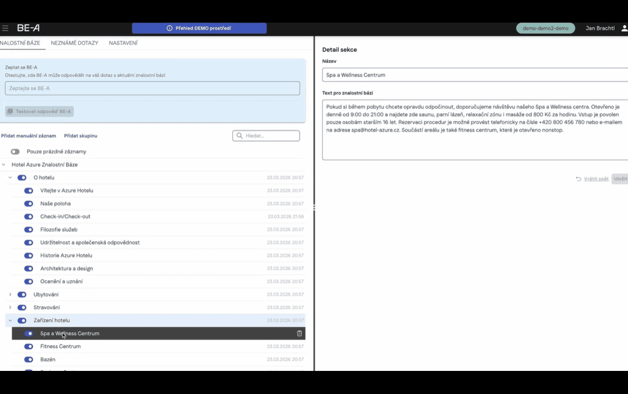Screen dimensions: 628x394
Task: Select Historie Azure Hotelu row
Action: tap(159, 255)
